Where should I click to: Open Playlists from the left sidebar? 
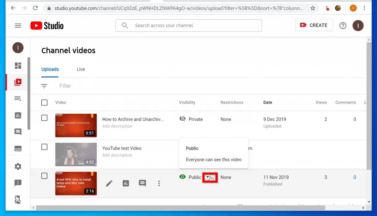click(17, 99)
